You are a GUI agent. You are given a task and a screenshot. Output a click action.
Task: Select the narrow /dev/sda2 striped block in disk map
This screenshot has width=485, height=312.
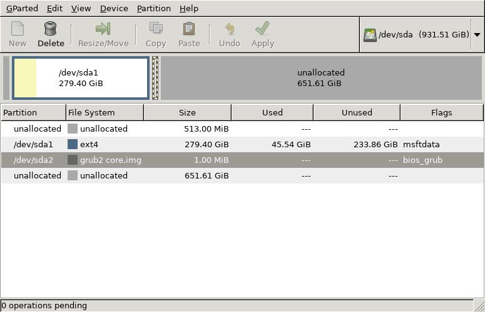point(155,78)
